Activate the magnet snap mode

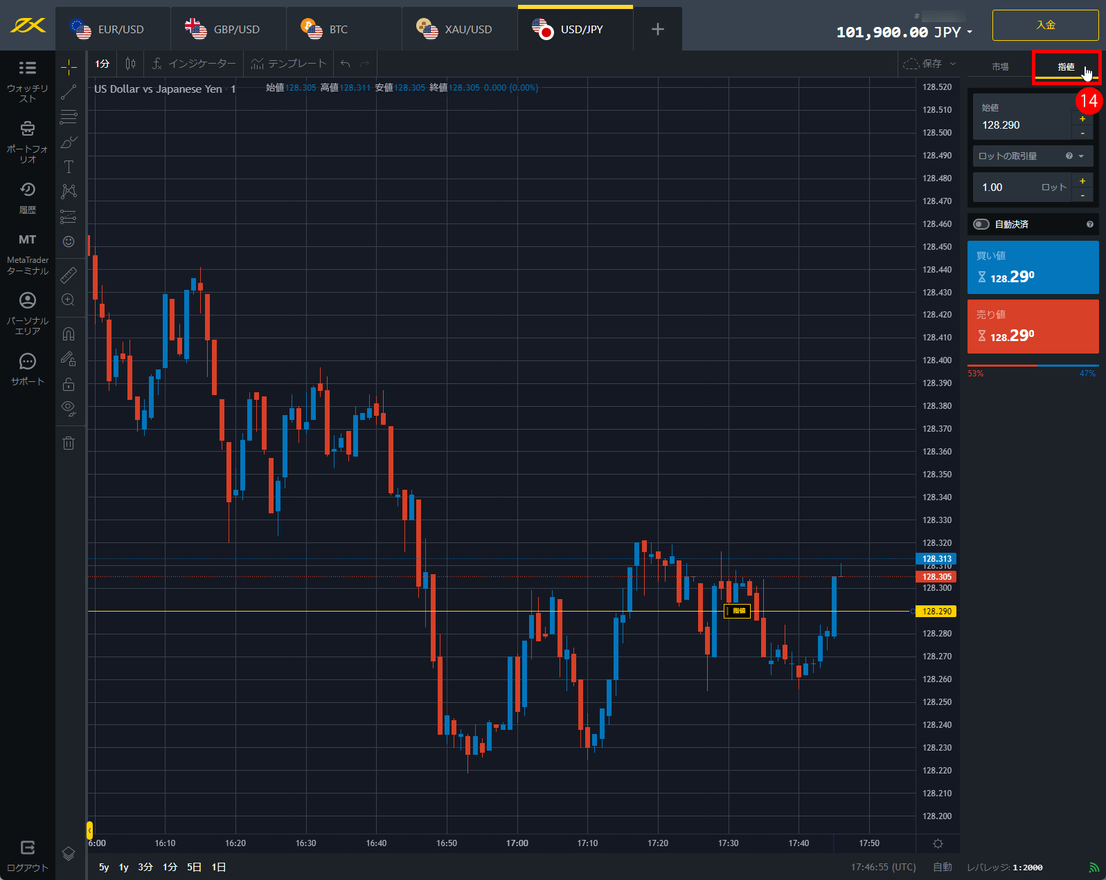[x=69, y=334]
